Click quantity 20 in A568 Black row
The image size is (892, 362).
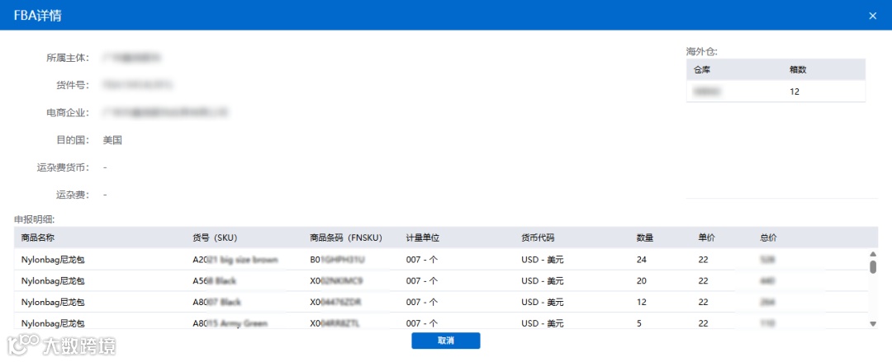[x=642, y=280]
